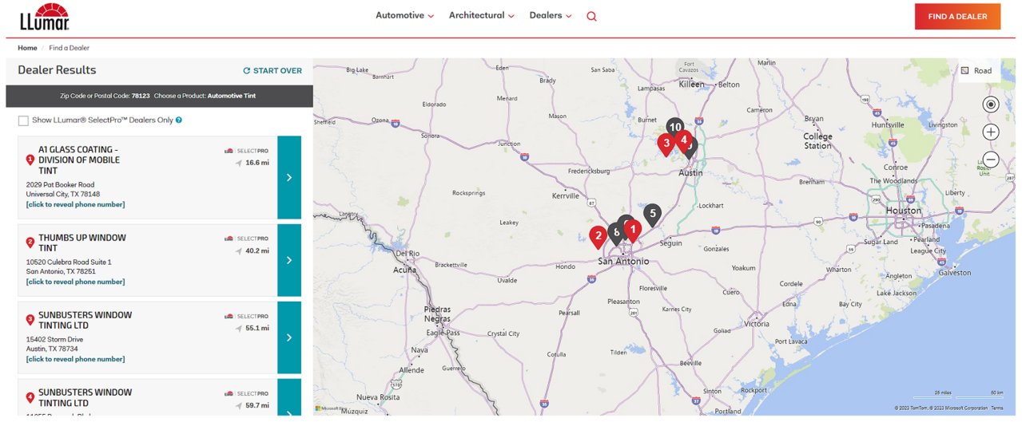Click list pin icon for A1 Glass Coating
The image size is (1022, 422).
tap(30, 160)
